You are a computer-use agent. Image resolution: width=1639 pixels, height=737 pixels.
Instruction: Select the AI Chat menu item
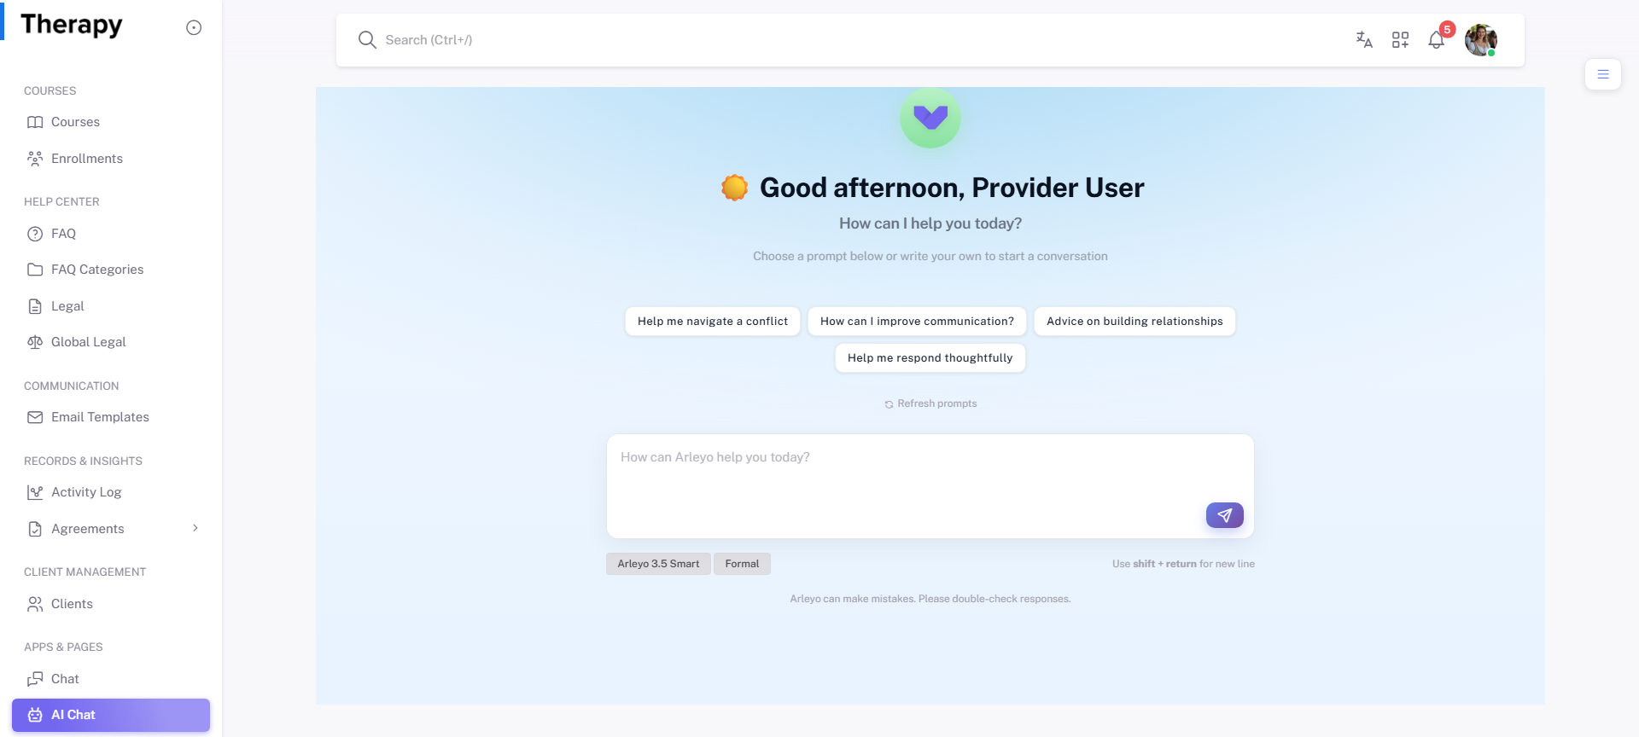[111, 715]
